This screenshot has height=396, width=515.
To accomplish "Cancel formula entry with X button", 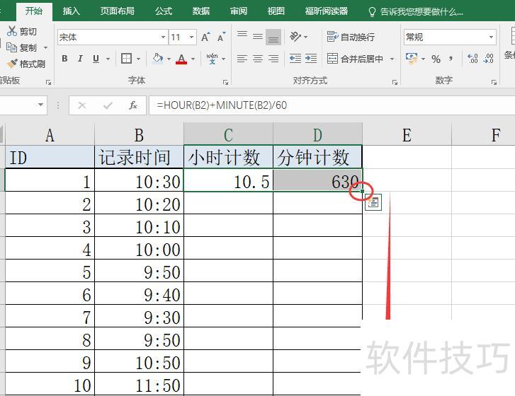I will [82, 105].
